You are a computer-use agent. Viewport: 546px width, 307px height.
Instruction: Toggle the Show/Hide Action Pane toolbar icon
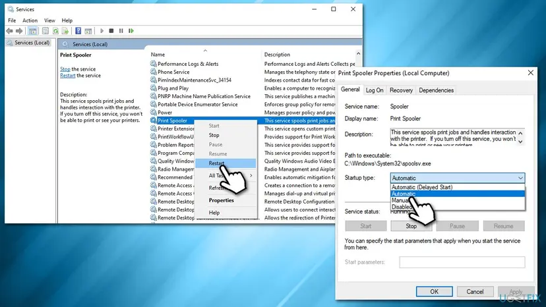pyautogui.click(x=88, y=31)
